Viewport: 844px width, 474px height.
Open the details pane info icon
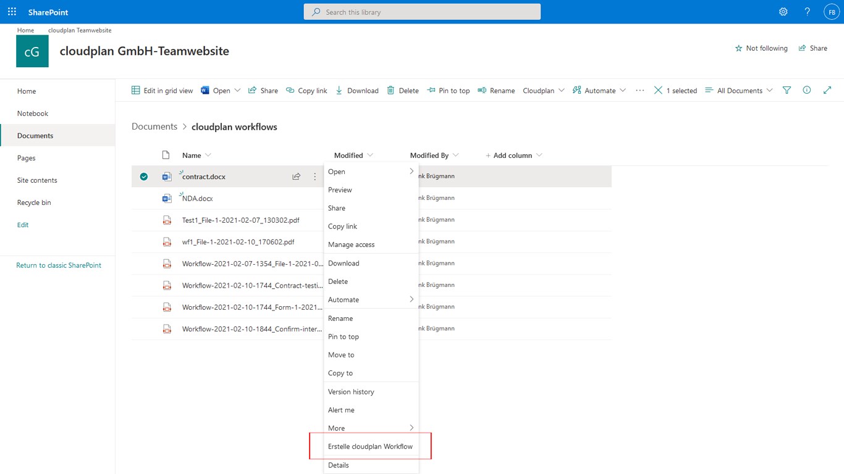pyautogui.click(x=807, y=90)
